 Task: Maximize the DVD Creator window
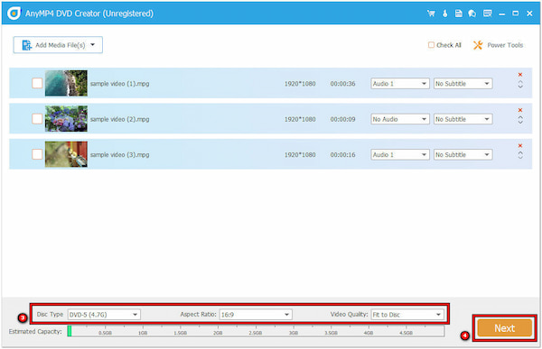(x=516, y=14)
